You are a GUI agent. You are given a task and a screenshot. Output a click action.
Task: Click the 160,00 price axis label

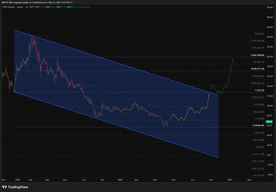[x=270, y=76]
